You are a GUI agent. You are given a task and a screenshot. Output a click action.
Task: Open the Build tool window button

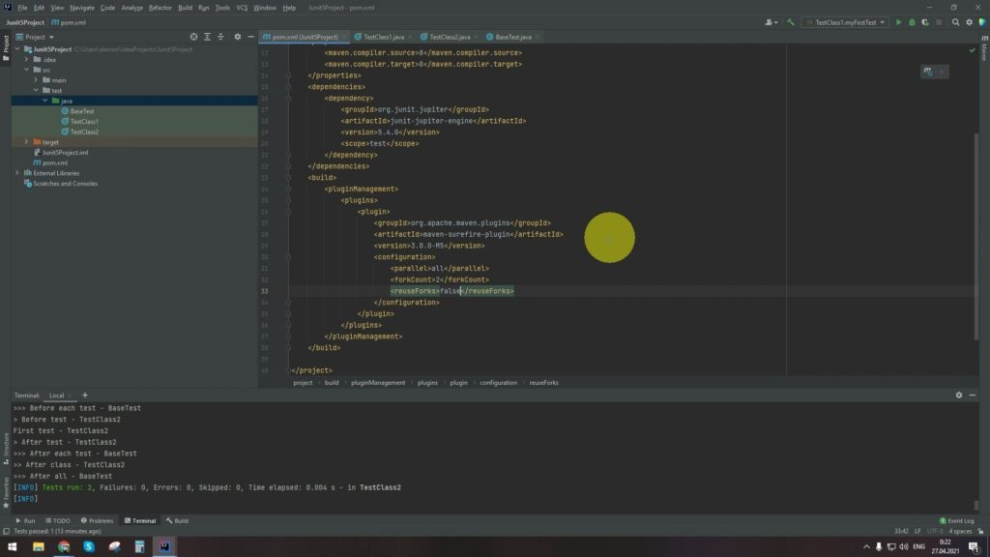coord(178,521)
